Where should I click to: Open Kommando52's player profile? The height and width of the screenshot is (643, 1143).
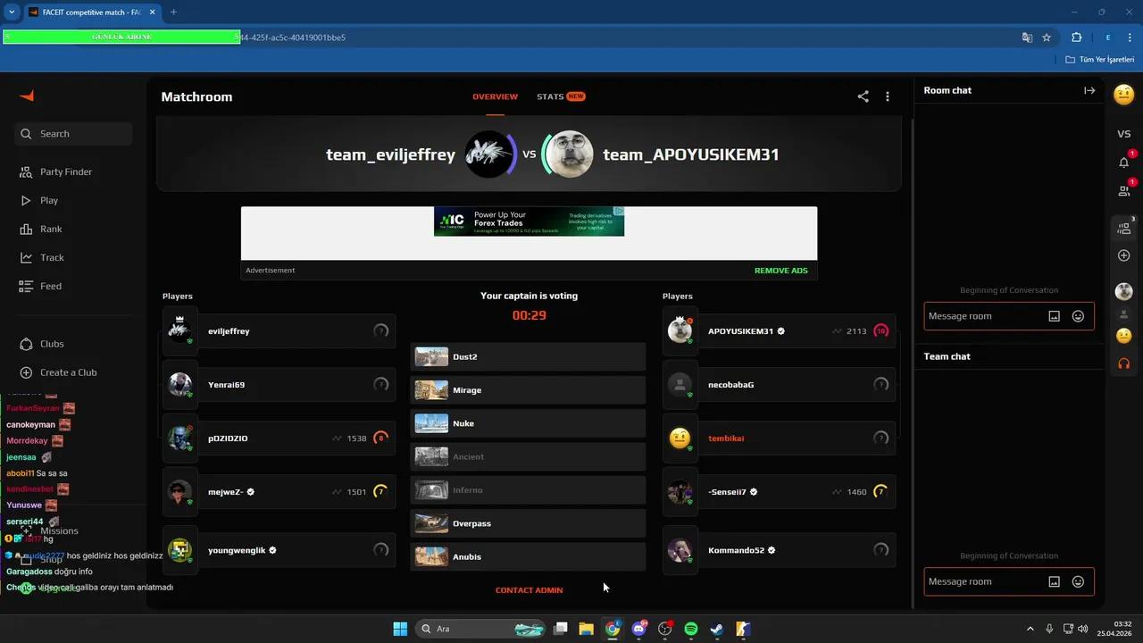736,550
